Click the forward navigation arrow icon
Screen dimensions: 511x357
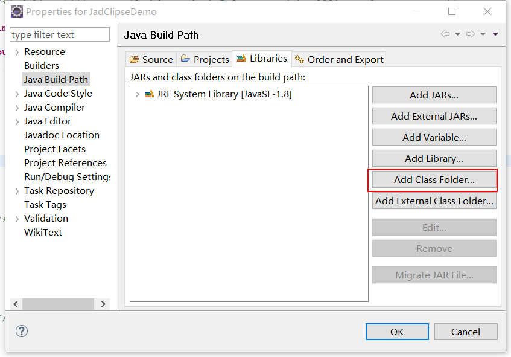[471, 34]
